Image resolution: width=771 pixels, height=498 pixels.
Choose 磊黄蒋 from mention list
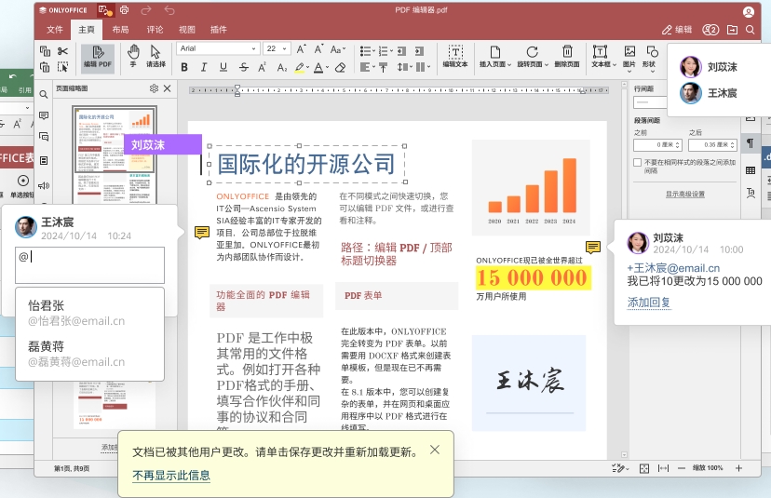tap(89, 354)
